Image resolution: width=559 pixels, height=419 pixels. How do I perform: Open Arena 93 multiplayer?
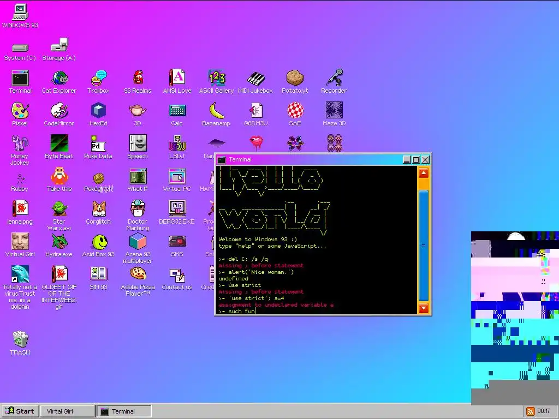[138, 248]
